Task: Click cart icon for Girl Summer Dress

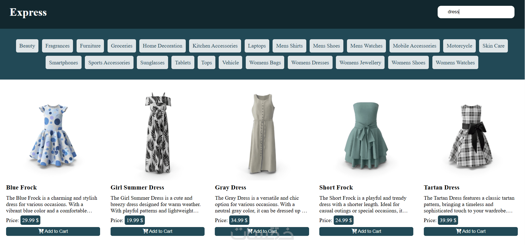Action: coord(145,231)
